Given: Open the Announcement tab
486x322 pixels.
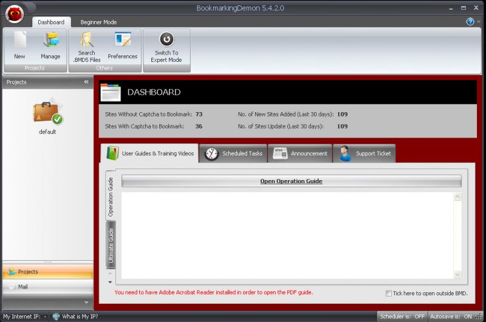Looking at the screenshot, I should click(x=300, y=153).
